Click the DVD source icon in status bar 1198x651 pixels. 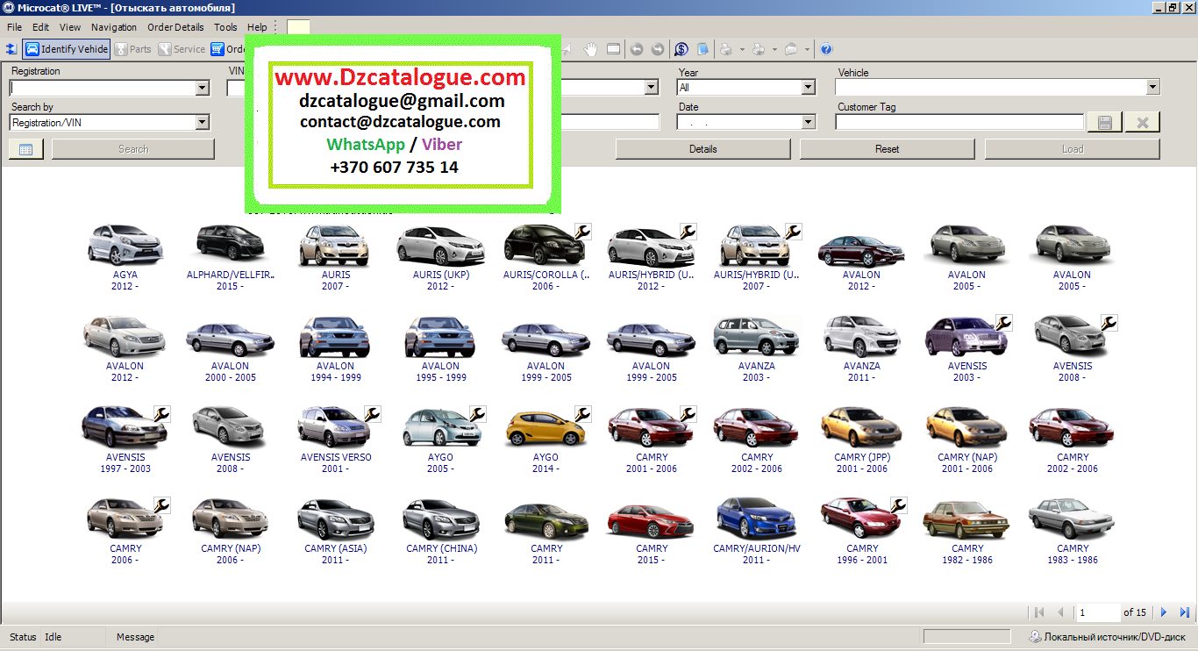(1036, 637)
